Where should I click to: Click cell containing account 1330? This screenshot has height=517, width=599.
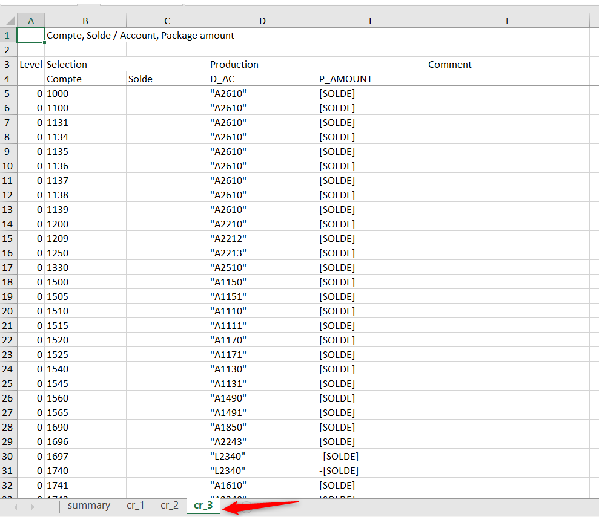[x=85, y=267]
